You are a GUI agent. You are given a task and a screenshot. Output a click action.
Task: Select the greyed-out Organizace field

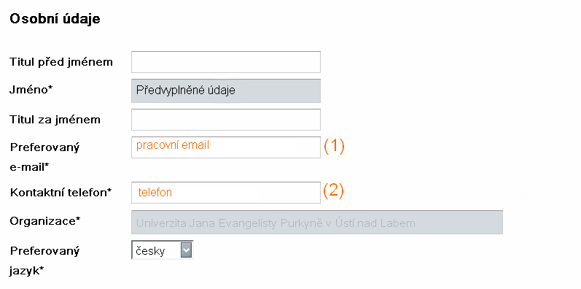tap(317, 223)
